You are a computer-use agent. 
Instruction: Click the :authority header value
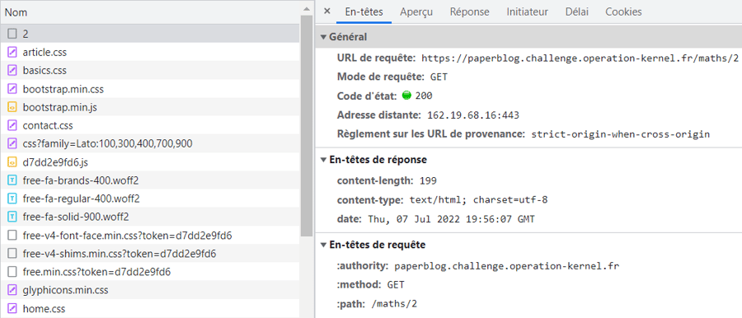pyautogui.click(x=506, y=266)
